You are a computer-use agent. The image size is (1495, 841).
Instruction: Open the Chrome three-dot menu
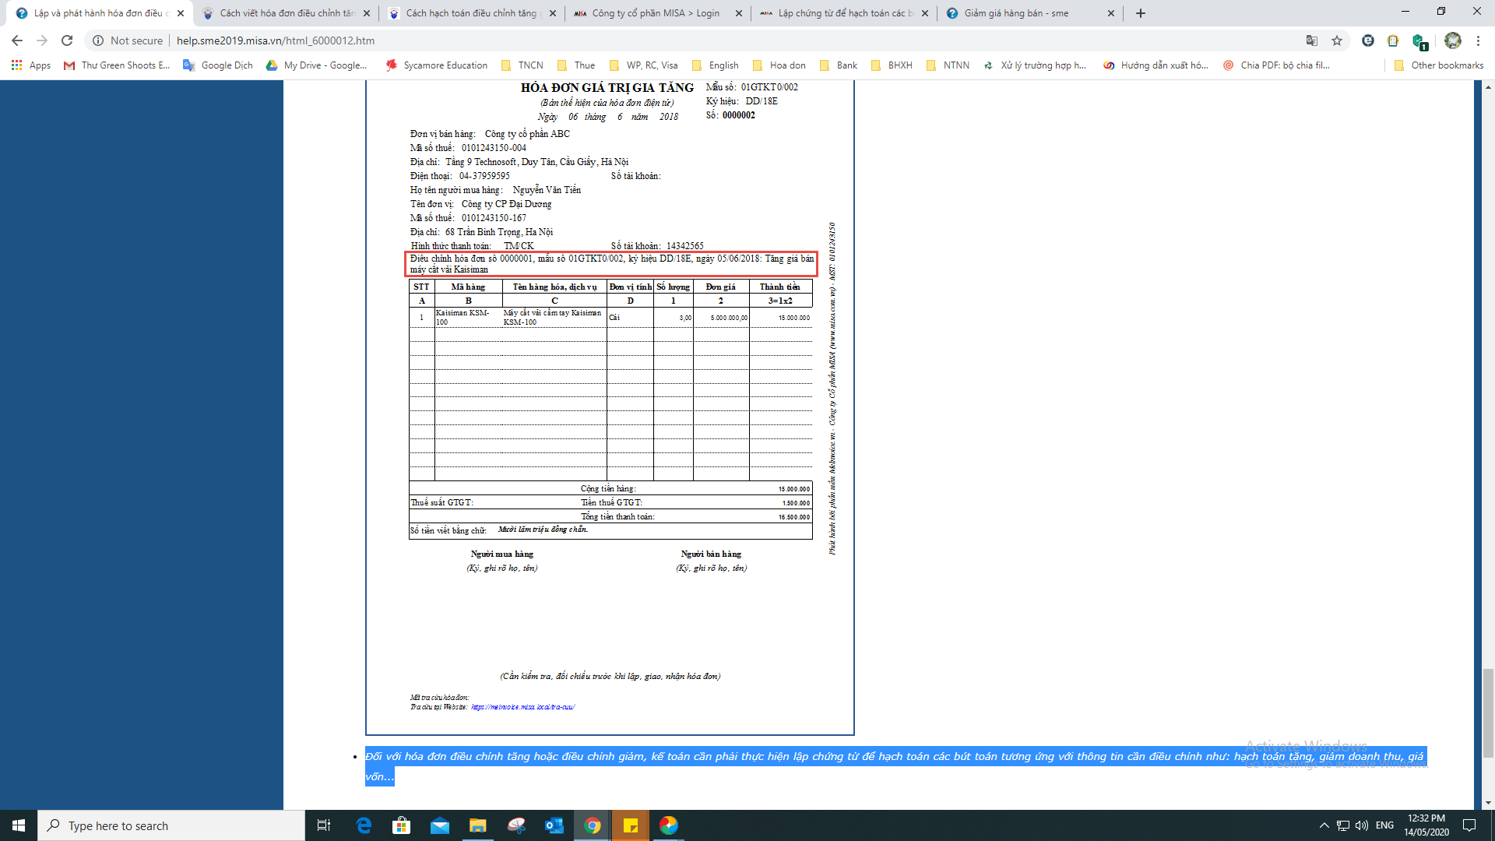click(1478, 40)
